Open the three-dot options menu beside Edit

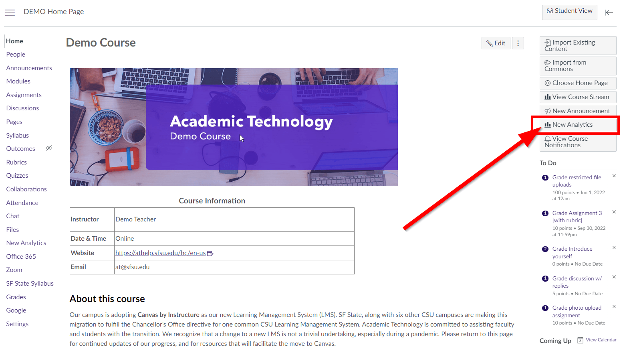(518, 43)
